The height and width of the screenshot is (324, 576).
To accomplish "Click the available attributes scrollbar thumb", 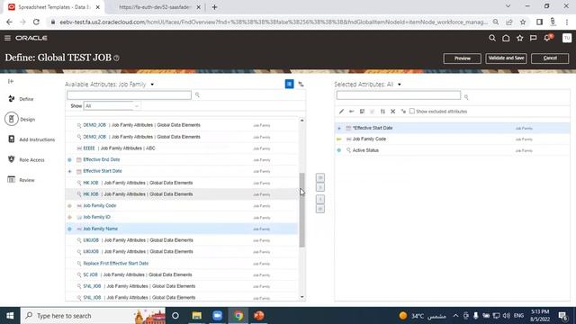I will click(302, 210).
